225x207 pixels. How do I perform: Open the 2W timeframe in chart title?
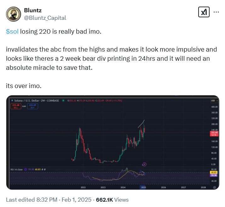tap(43, 101)
